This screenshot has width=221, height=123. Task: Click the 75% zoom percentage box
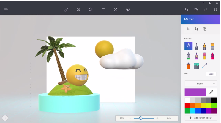(x=122, y=118)
